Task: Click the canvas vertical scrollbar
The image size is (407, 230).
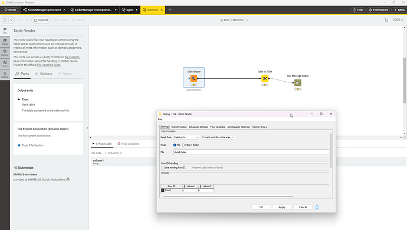Action: 404,80
